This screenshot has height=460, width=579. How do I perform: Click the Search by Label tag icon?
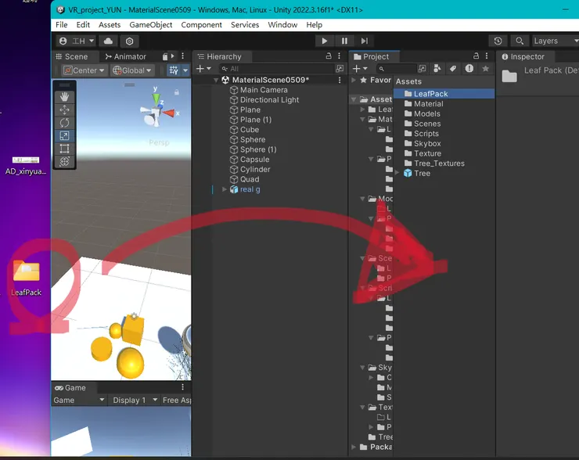[452, 69]
